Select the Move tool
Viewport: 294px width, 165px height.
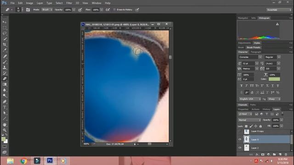click(5, 22)
